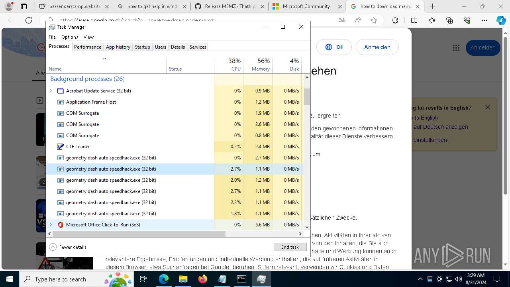Expand the Acrobat Update Service process

51,91
